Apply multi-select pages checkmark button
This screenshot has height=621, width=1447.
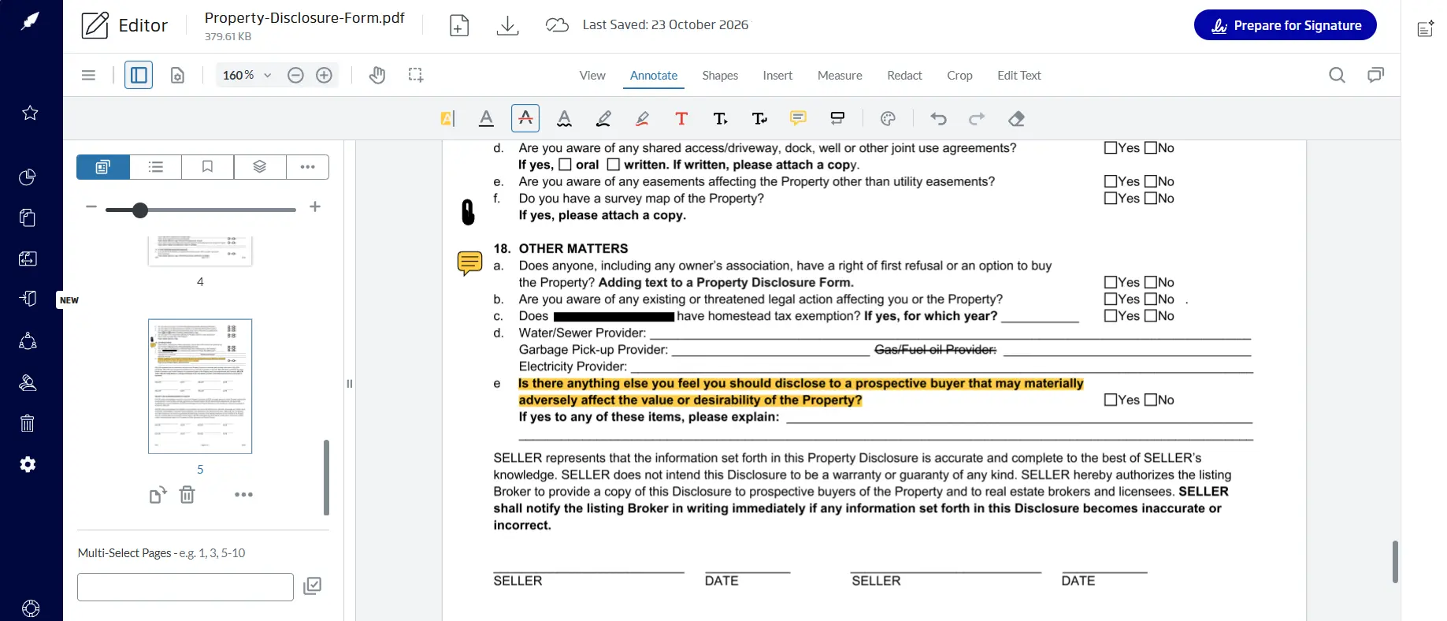[312, 586]
